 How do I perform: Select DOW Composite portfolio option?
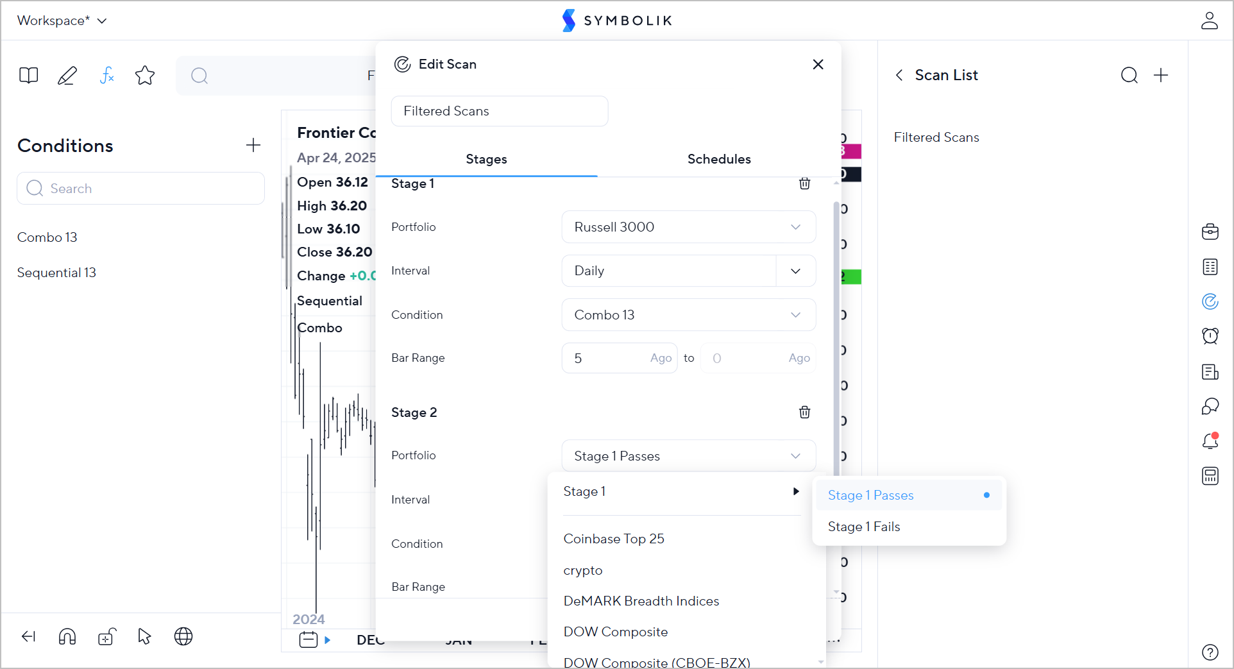616,632
